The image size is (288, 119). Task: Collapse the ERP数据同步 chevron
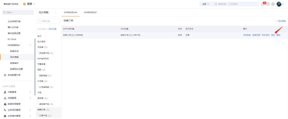[30, 45]
